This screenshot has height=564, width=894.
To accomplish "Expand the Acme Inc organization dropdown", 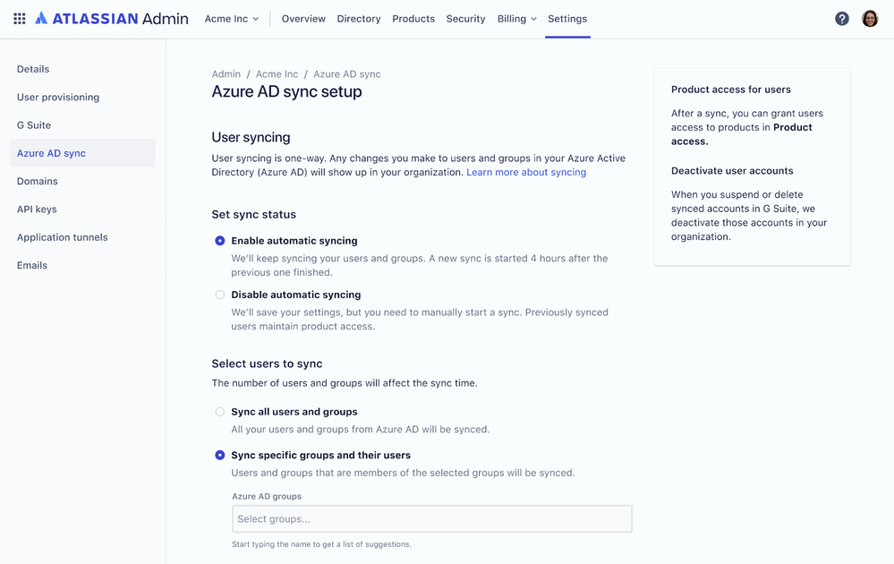I will (232, 19).
